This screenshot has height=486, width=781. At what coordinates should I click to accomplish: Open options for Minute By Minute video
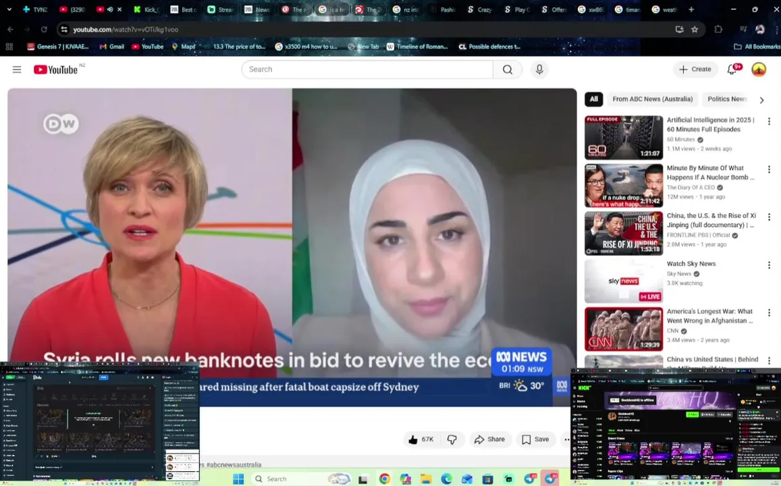click(x=769, y=169)
